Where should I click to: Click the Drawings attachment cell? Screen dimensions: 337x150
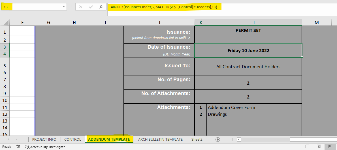pyautogui.click(x=254, y=114)
